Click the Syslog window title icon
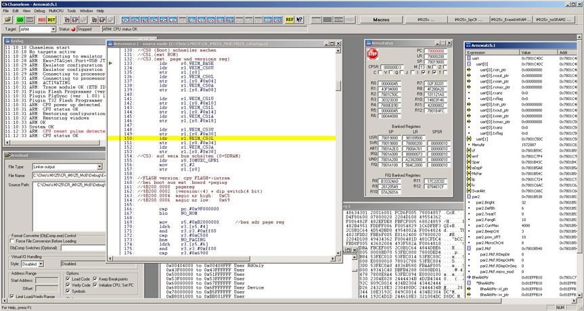Viewport: 584px width, 311px height. coord(7,40)
